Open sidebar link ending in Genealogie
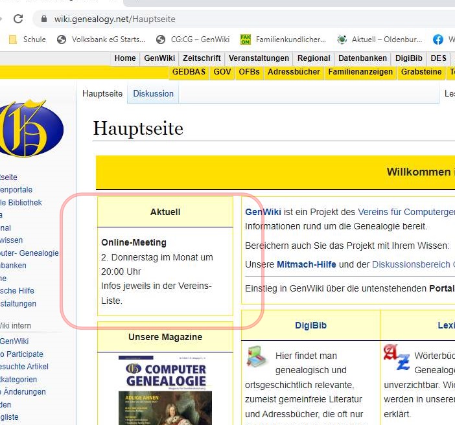The height and width of the screenshot is (425, 455). pos(29,253)
